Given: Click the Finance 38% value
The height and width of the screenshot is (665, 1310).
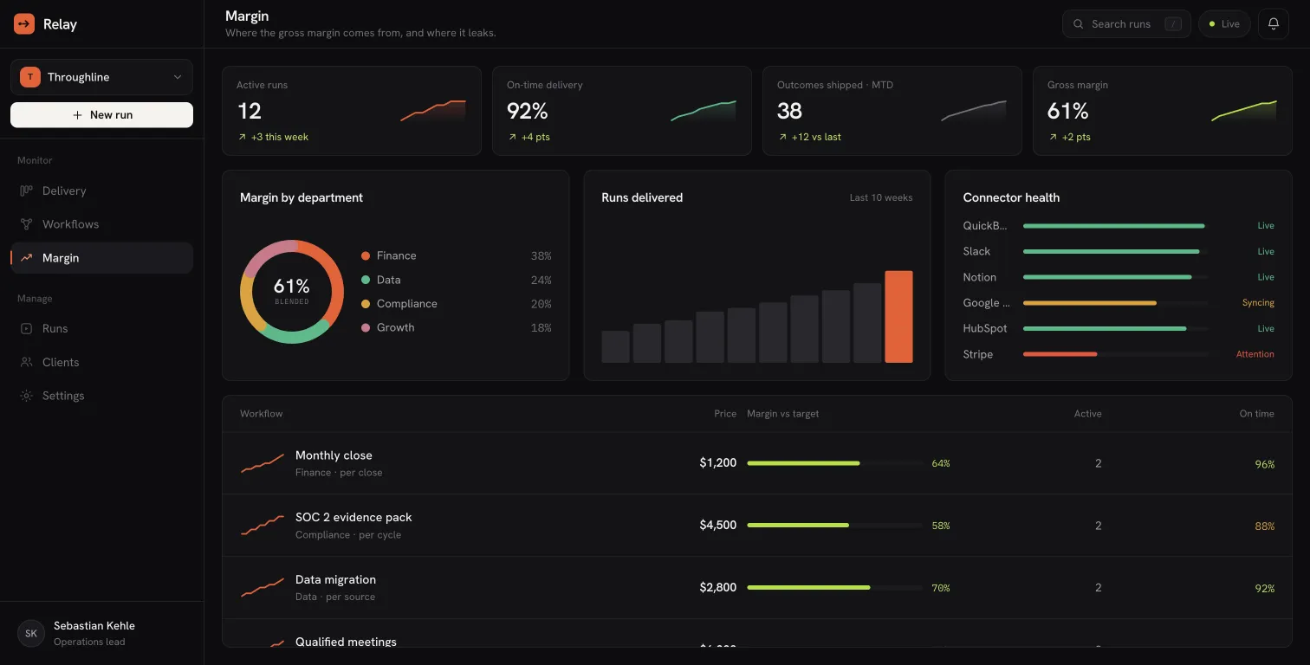Looking at the screenshot, I should [542, 255].
